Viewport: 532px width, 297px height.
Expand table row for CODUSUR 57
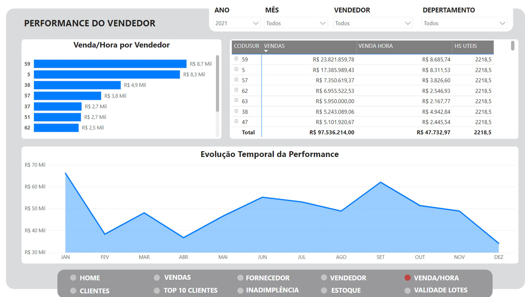[x=236, y=80]
